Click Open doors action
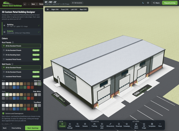The image size is (179, 131). tap(136, 126)
